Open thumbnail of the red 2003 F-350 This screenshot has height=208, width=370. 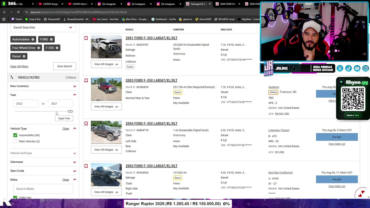[x=106, y=89]
